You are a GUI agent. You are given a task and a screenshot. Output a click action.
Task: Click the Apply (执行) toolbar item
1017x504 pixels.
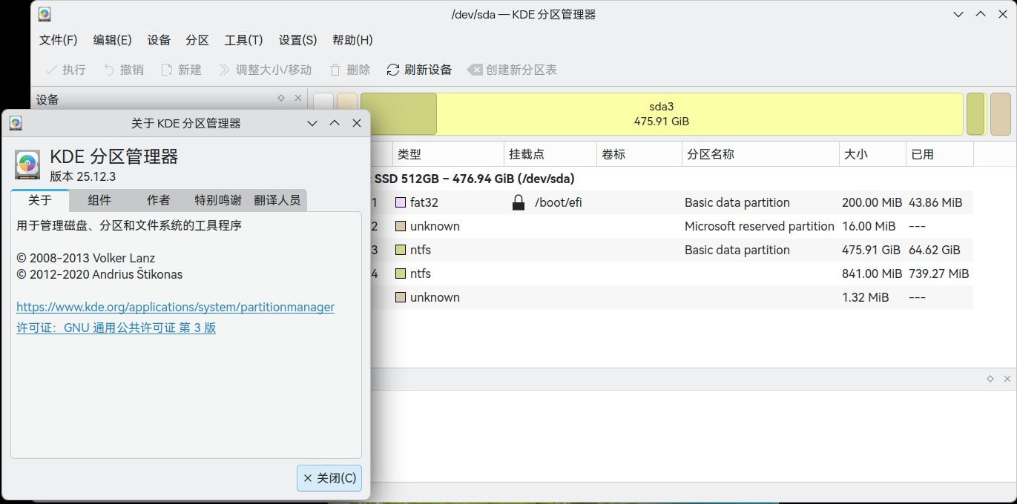(x=65, y=70)
